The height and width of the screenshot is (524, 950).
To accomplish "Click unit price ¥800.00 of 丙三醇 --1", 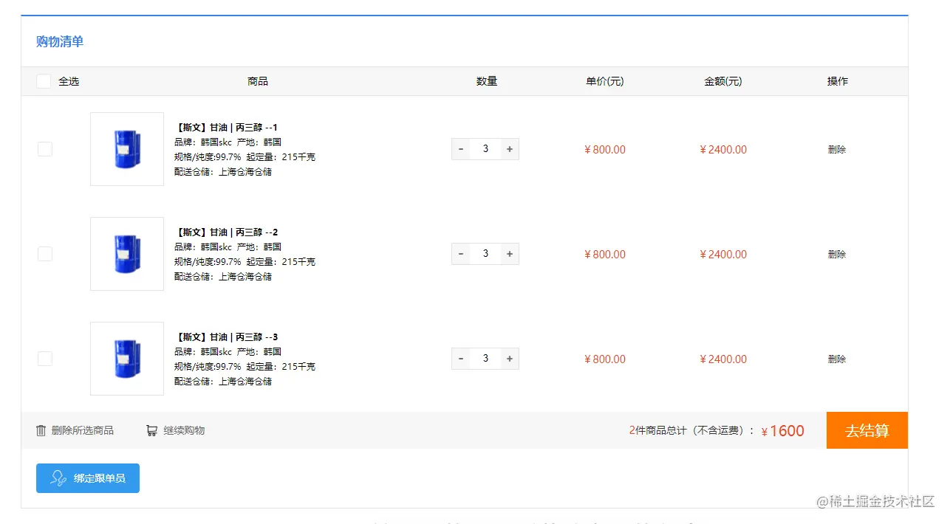I will [x=605, y=150].
